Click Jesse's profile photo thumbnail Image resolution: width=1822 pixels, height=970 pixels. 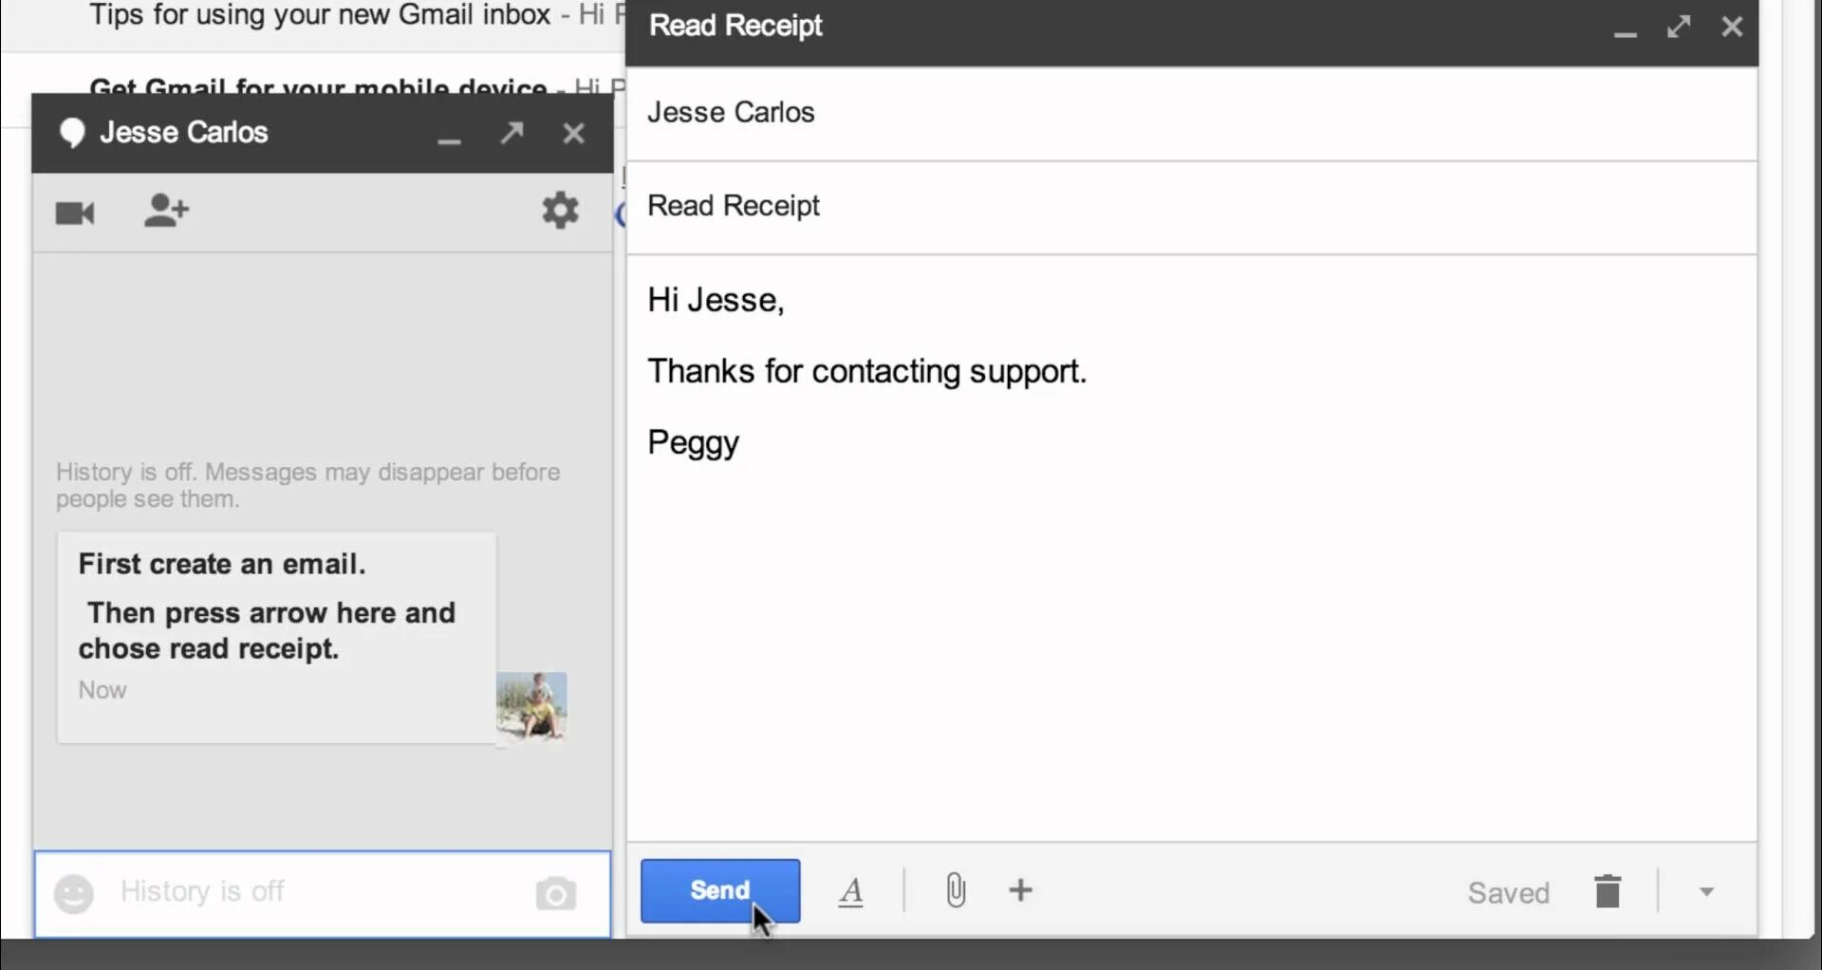531,705
